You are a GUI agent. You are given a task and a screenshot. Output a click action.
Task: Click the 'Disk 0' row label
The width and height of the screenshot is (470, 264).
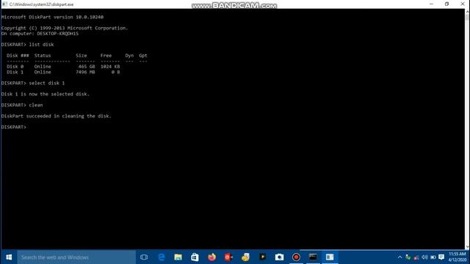[x=15, y=67]
